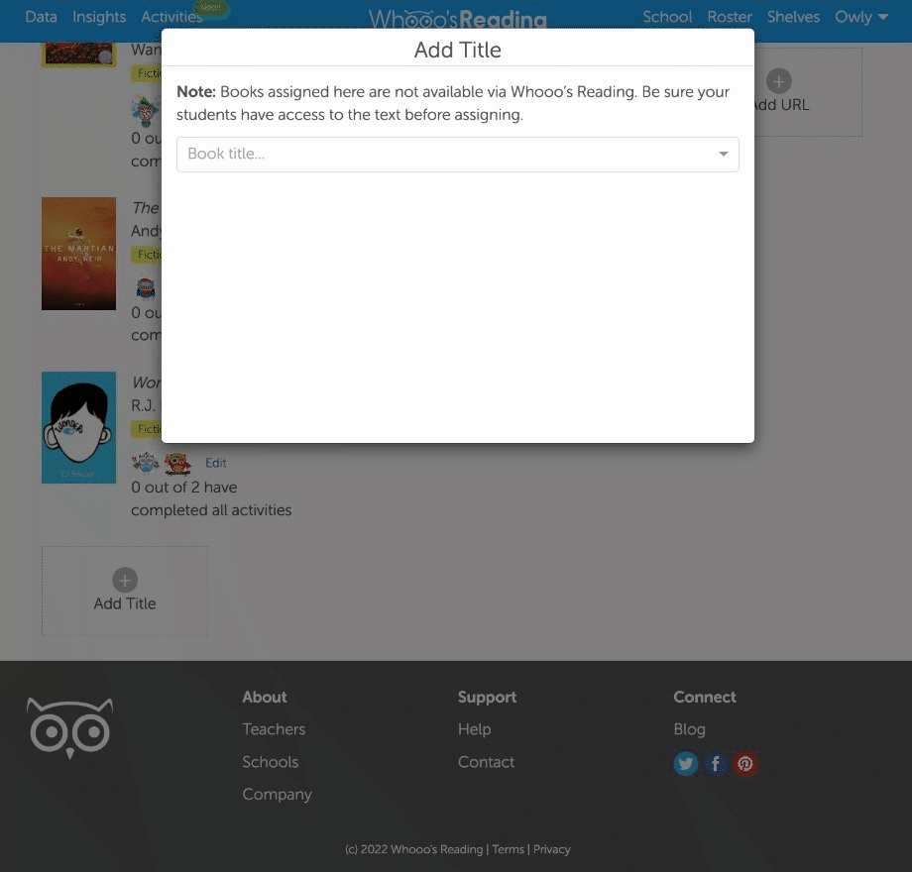Open the Company footer link

tap(277, 795)
